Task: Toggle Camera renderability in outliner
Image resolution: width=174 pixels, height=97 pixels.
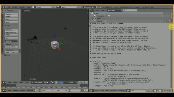Action: [x=169, y=21]
